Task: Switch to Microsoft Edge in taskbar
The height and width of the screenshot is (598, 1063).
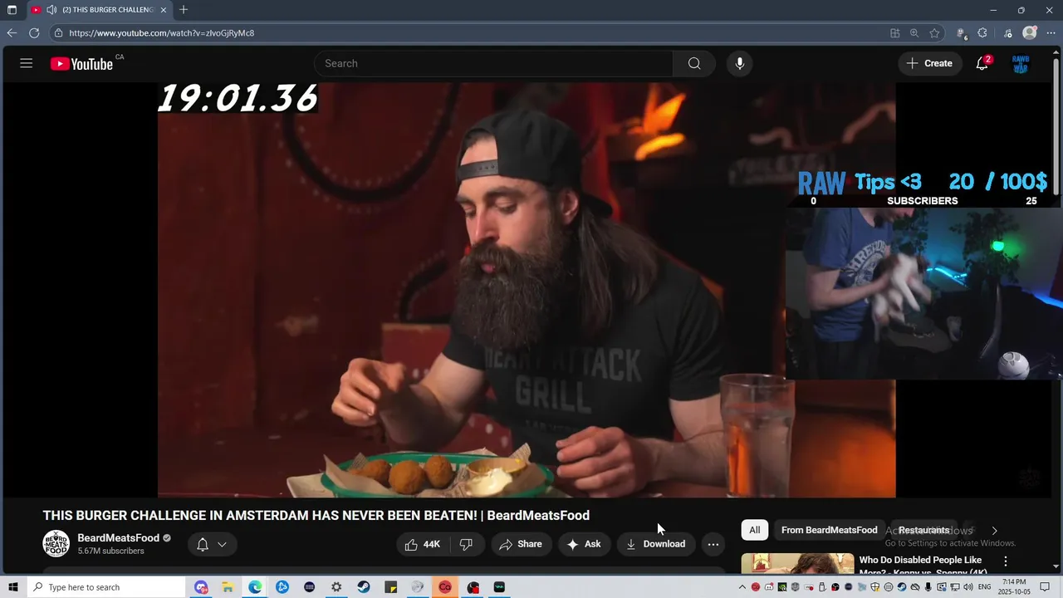Action: coord(255,587)
